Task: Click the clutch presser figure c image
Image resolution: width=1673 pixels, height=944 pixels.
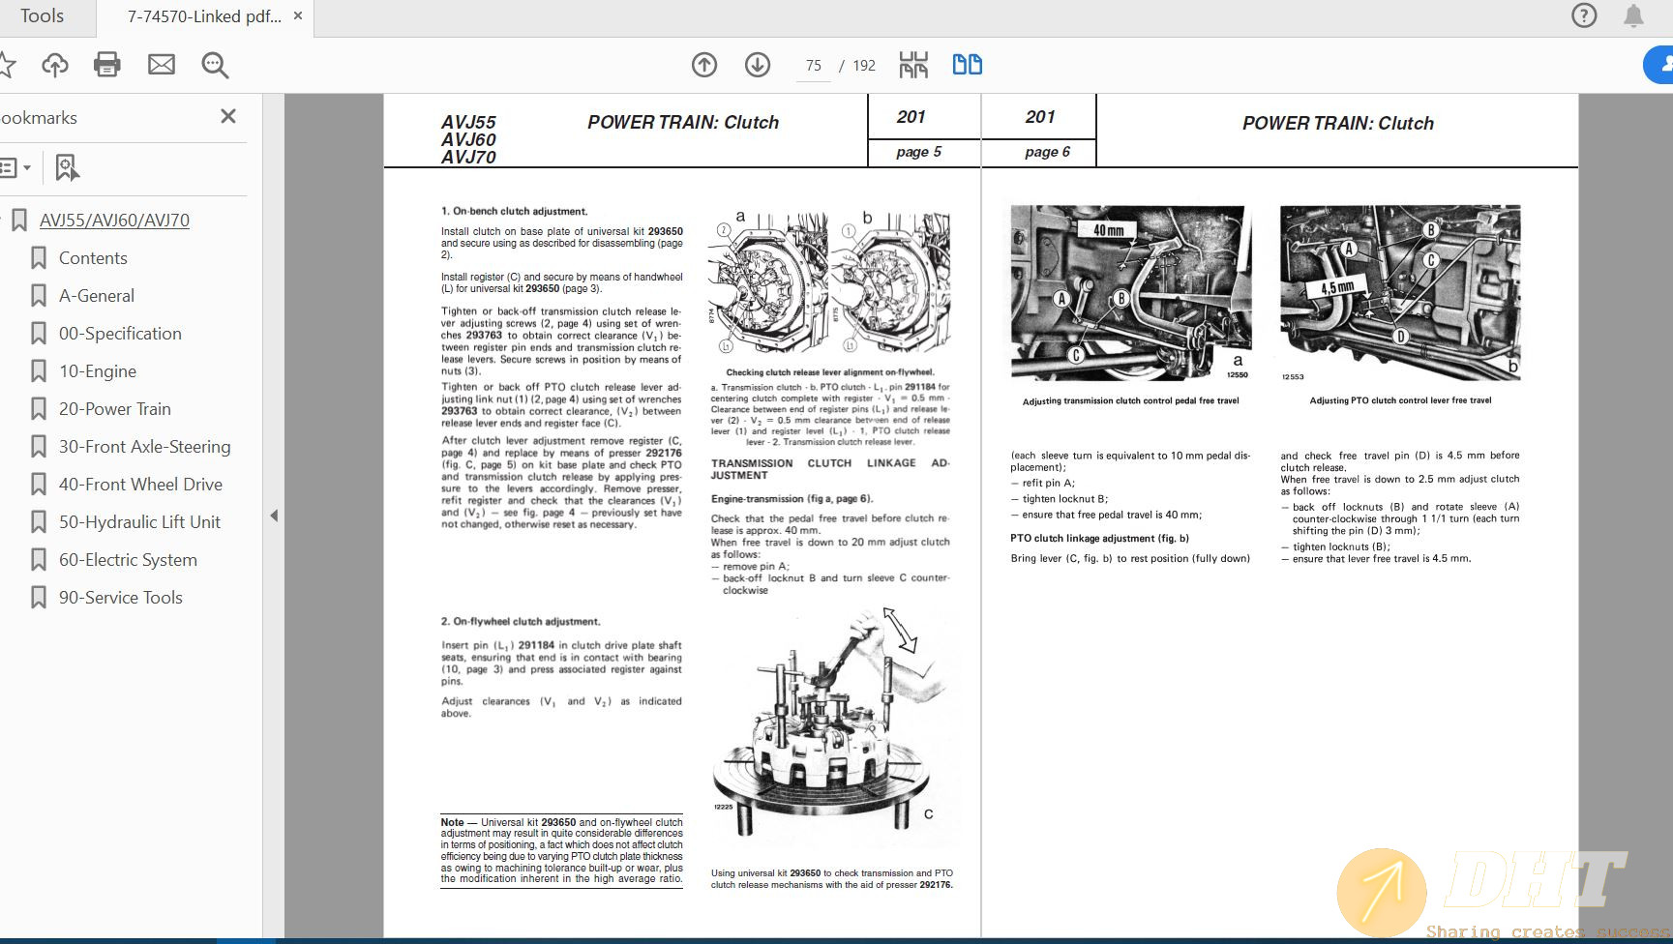Action: (831, 723)
